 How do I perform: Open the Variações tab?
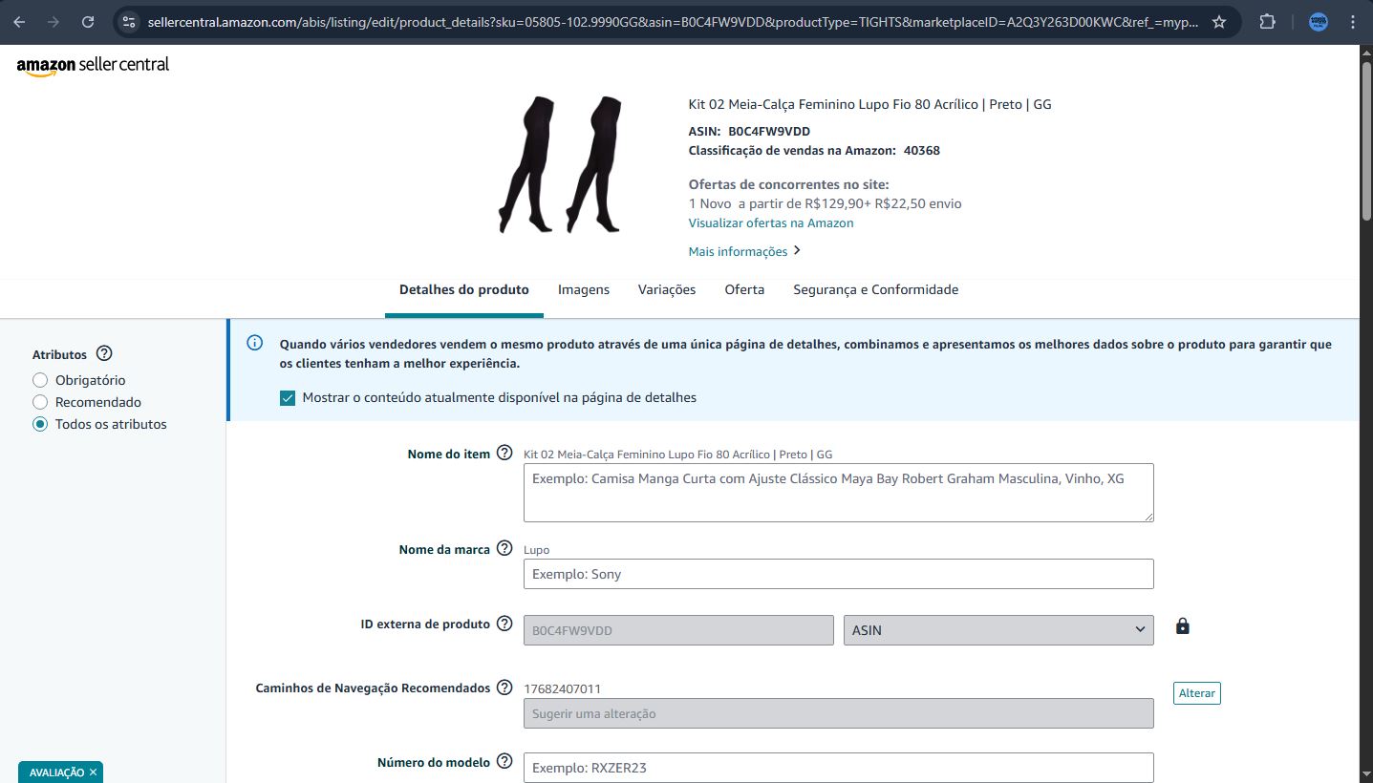667,289
